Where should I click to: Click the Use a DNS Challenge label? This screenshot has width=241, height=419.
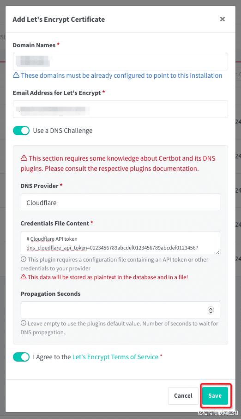[x=63, y=131]
